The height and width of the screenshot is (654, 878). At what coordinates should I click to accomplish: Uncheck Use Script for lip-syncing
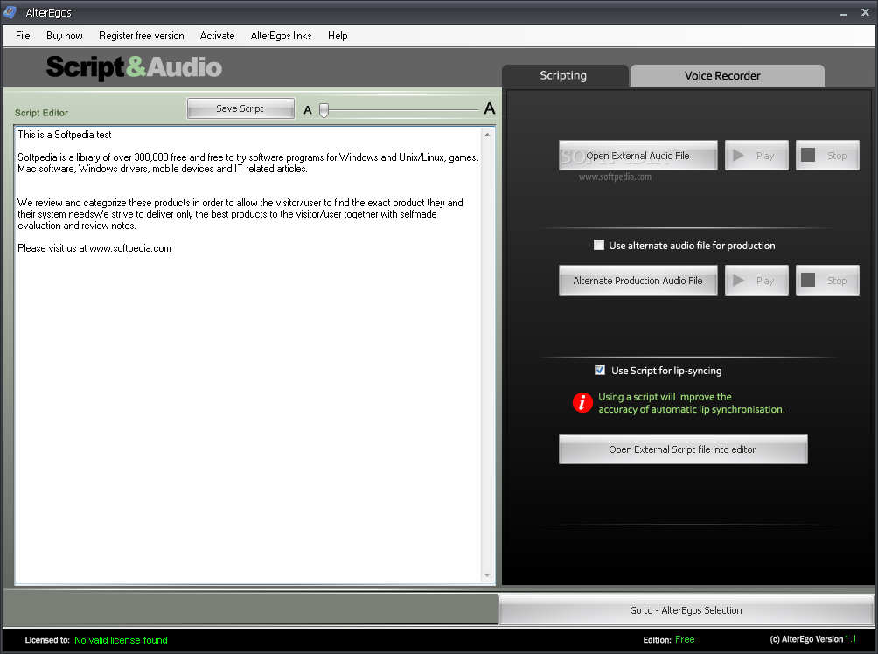tap(600, 370)
